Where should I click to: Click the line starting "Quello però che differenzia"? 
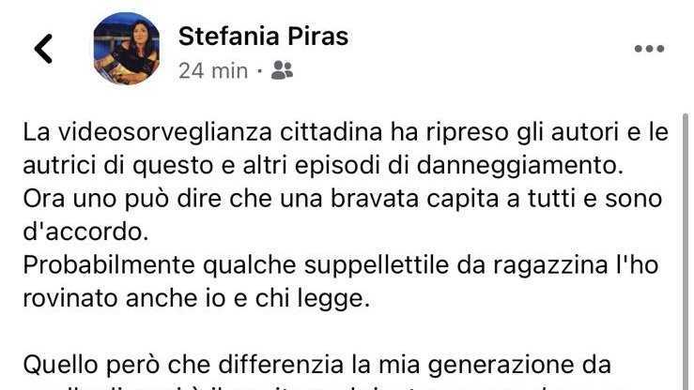coord(317,364)
